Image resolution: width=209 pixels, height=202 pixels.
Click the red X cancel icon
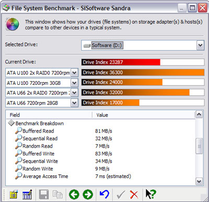coord(134,195)
